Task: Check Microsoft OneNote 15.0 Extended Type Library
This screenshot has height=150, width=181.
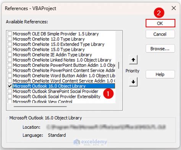Action: tap(10, 44)
